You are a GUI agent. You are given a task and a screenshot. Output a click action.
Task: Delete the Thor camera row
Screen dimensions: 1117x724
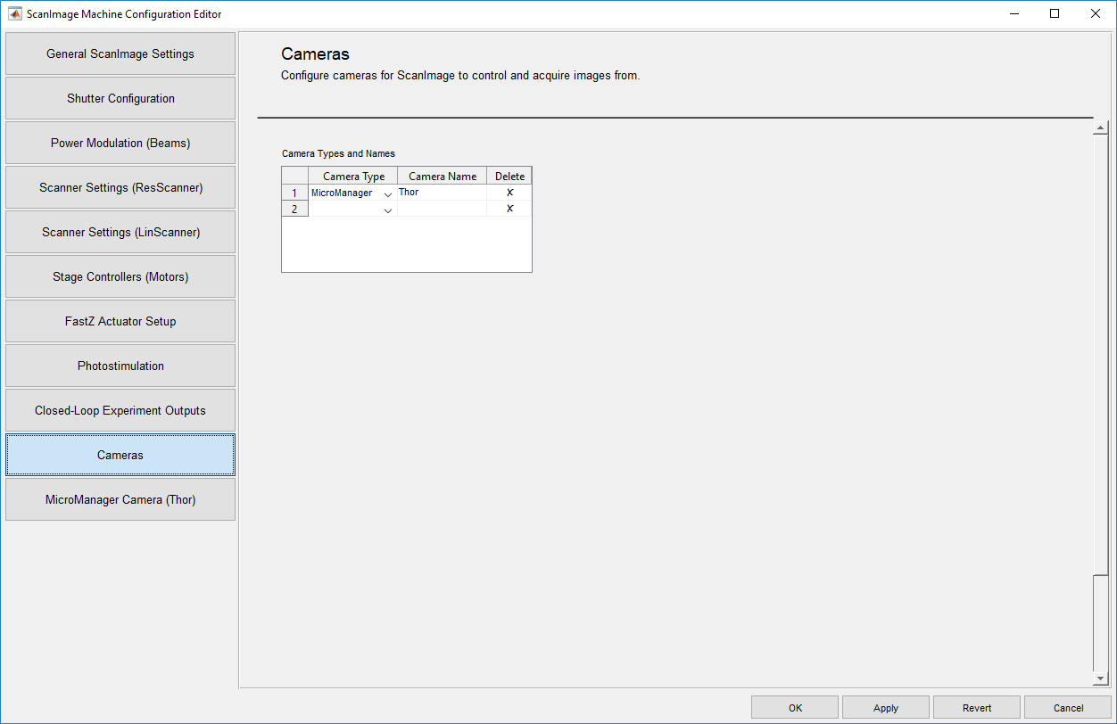509,193
